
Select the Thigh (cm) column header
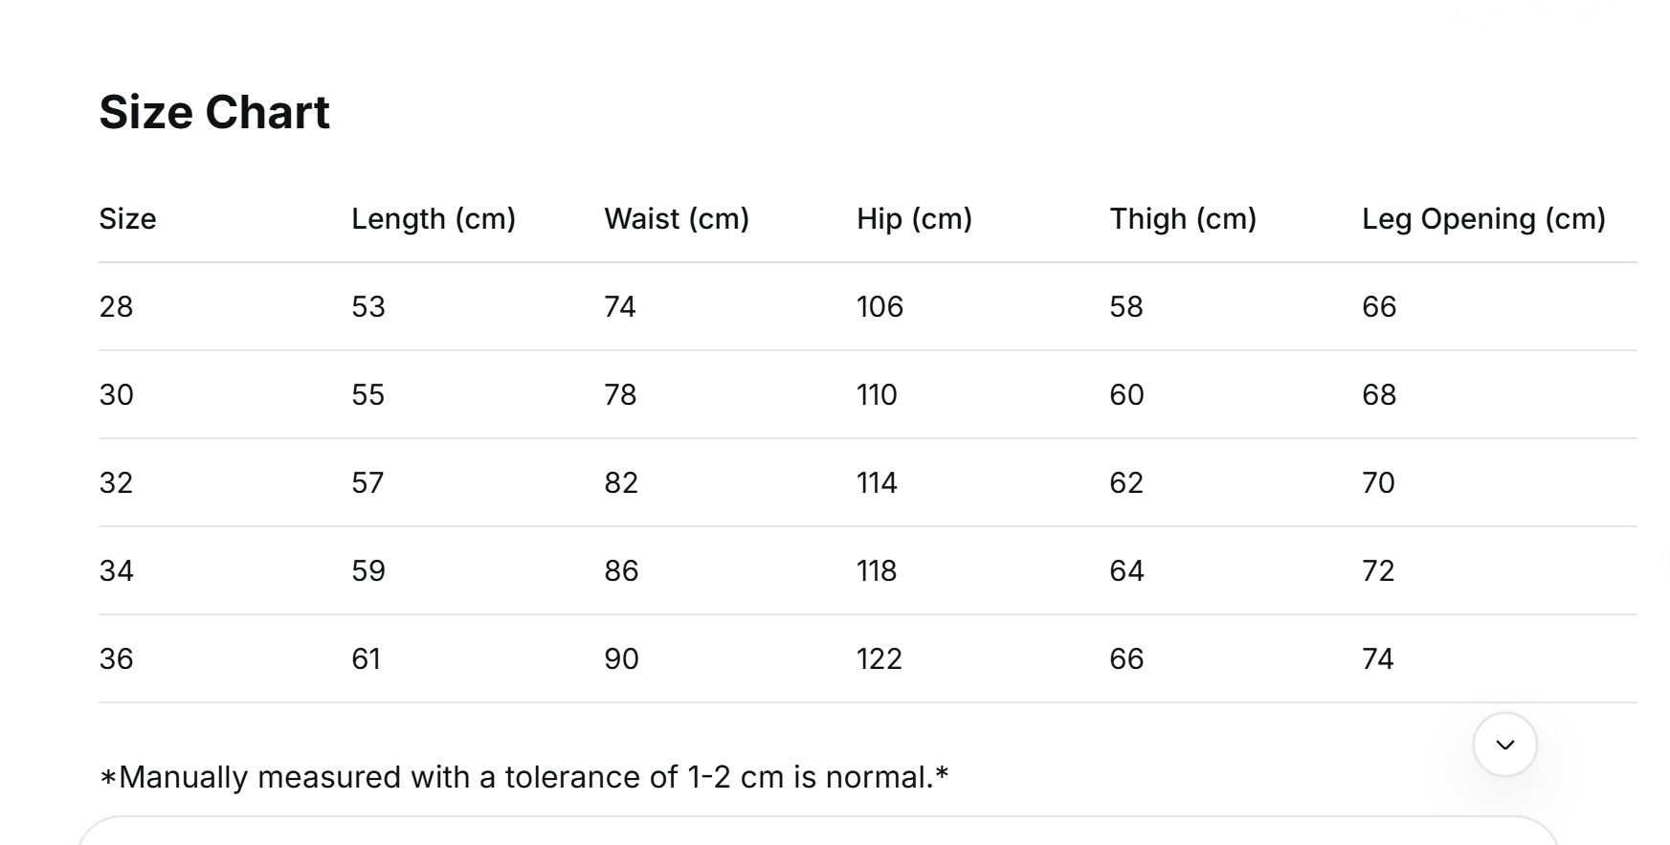coord(1183,219)
